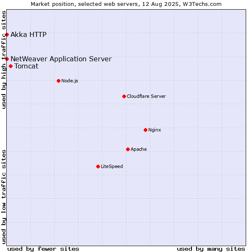Click the red Akka HTTP data point
Viewport: 252px width, 252px height.
7,35
